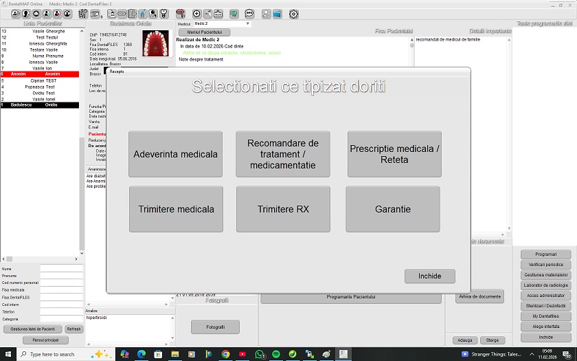Click patient list scroll-right arrow
This screenshot has height=361, width=577.
76,259
